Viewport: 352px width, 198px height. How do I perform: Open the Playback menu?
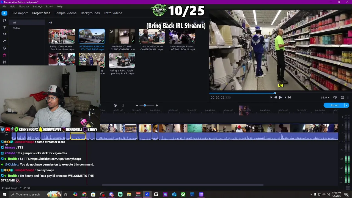[24, 6]
